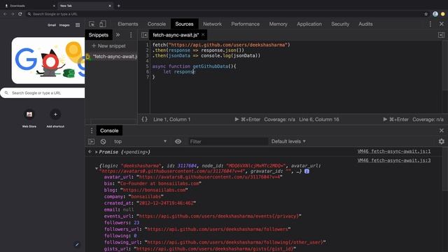Open the top context dropdown
Viewport: 448px width, 252px height.
coord(140,141)
